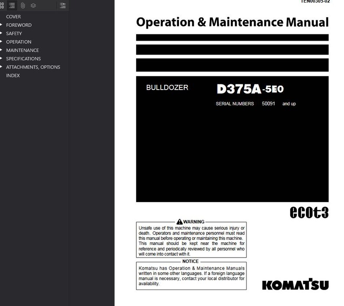Image resolution: width=344 pixels, height=306 pixels.
Task: Expand the OPERATION section arrow
Action: [1, 42]
